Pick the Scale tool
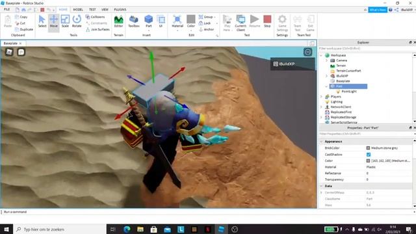Image resolution: width=416 pixels, height=234 pixels. pyautogui.click(x=65, y=21)
